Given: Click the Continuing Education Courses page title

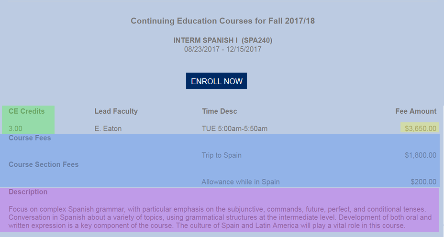Looking at the screenshot, I should [222, 21].
